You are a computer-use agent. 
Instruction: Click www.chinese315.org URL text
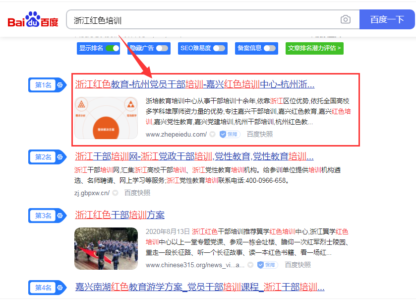(195, 265)
